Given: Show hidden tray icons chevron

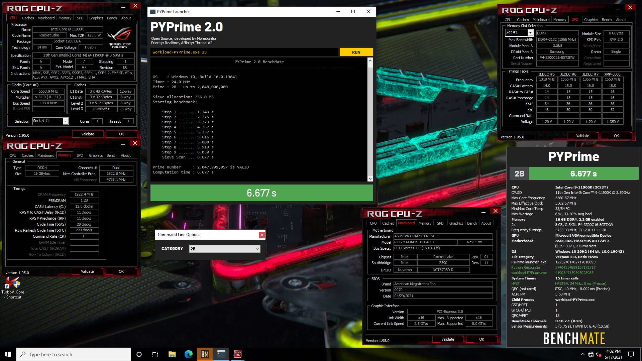Looking at the screenshot, I should [x=583, y=354].
